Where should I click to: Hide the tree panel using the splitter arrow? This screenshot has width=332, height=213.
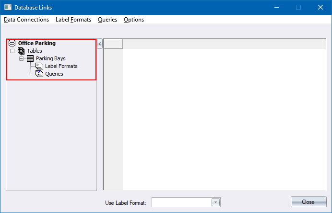click(x=100, y=44)
